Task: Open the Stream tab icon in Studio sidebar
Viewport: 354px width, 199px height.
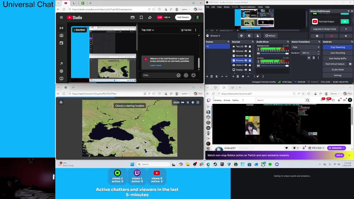Action: pyautogui.click(x=61, y=28)
